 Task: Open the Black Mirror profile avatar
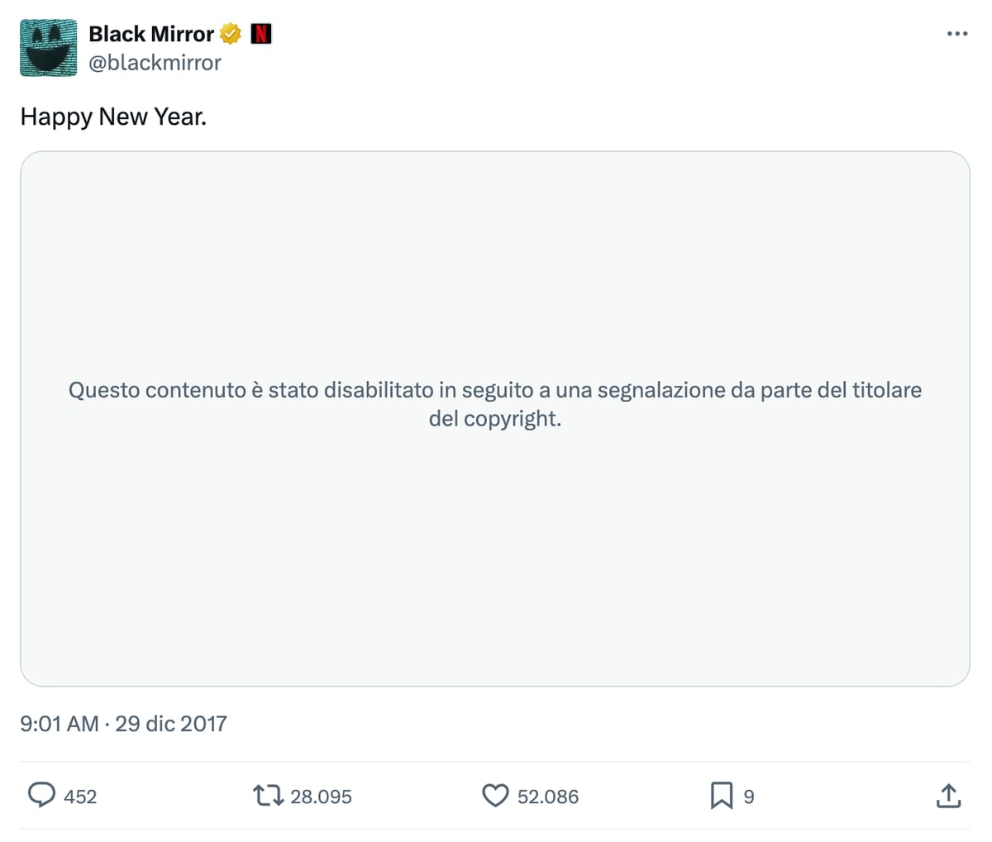[48, 48]
